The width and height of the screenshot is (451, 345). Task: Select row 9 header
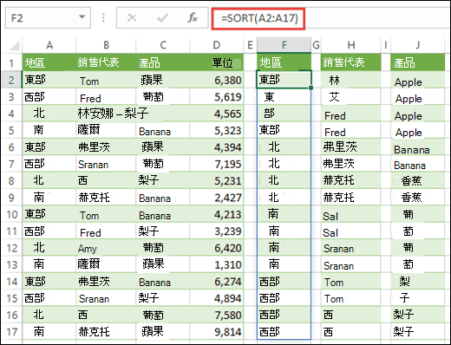click(x=11, y=198)
